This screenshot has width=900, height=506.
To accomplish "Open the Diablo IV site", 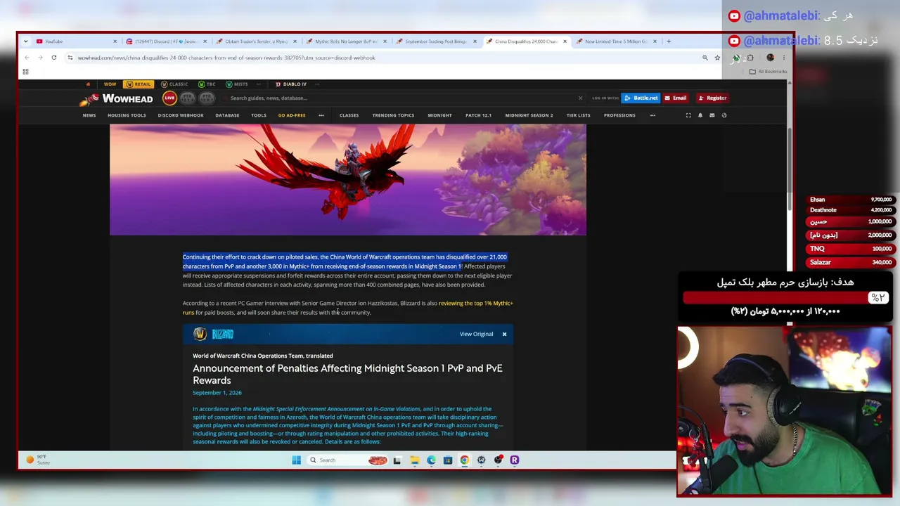I will pyautogui.click(x=290, y=84).
